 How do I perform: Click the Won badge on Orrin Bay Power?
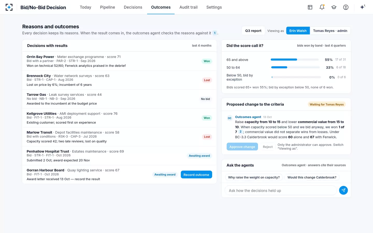pyautogui.click(x=207, y=61)
